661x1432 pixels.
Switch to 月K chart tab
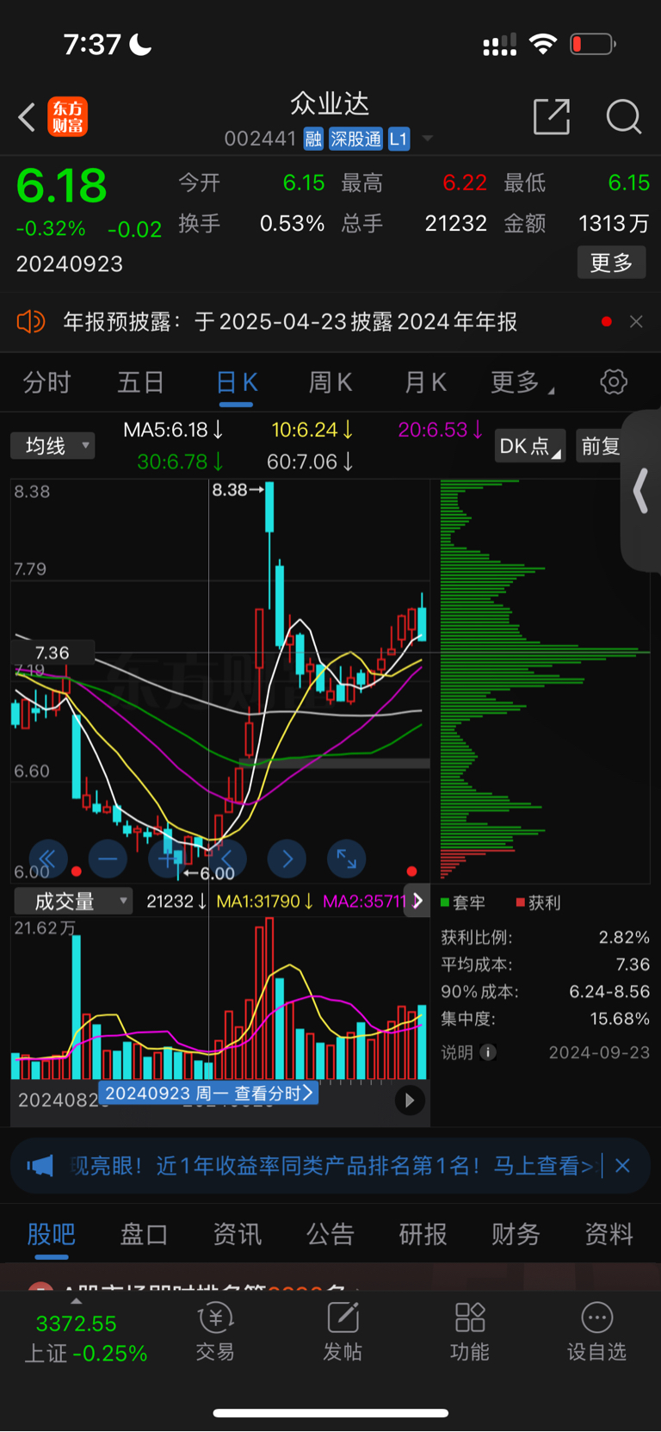click(425, 382)
